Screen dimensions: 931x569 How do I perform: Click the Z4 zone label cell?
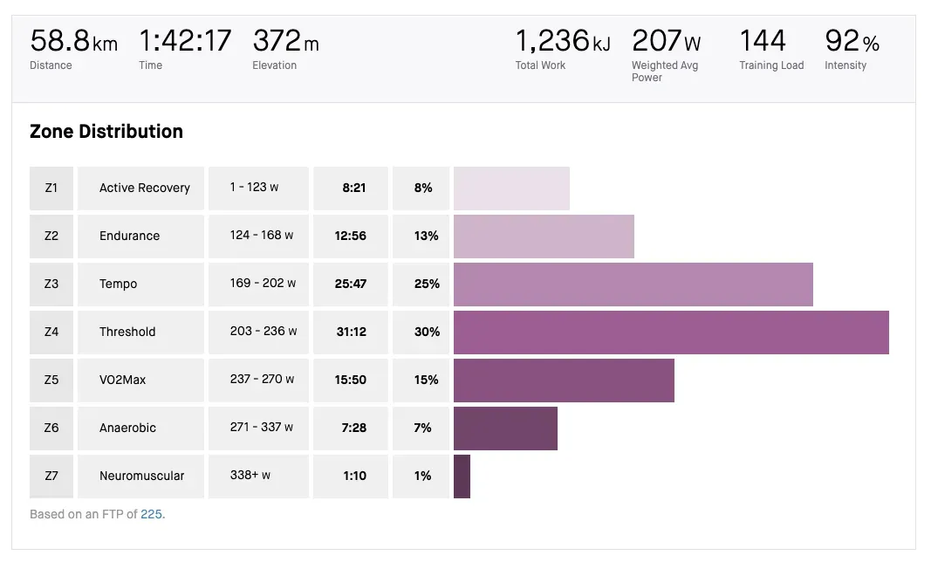point(51,332)
